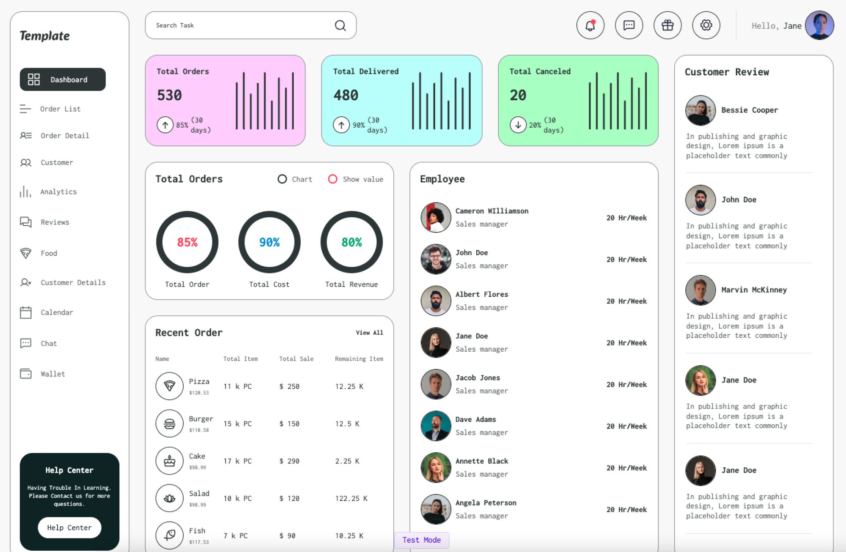This screenshot has height=552, width=846.
Task: Select the Show value radio button
Action: [333, 179]
